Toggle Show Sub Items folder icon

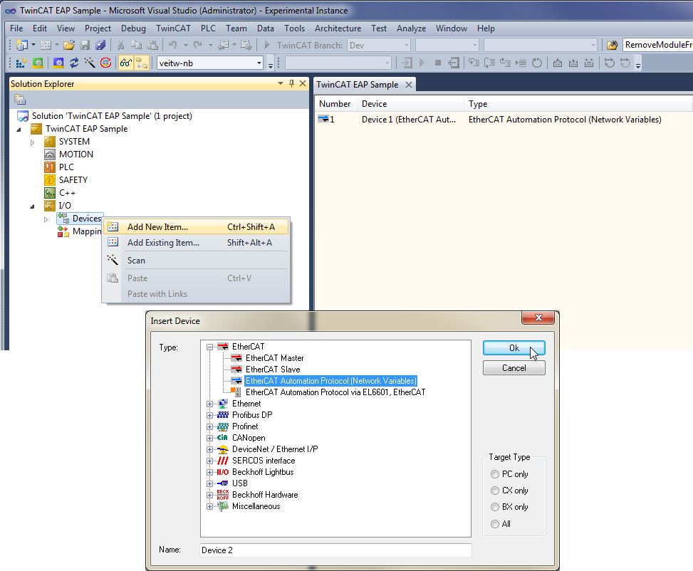point(142,63)
